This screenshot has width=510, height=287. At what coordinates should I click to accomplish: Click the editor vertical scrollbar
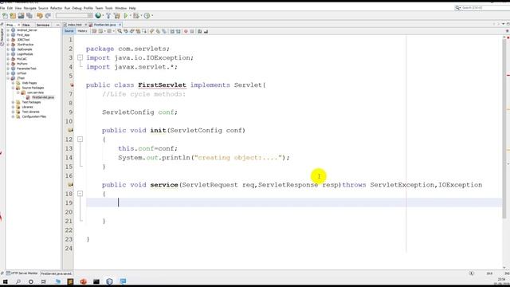coord(504,128)
